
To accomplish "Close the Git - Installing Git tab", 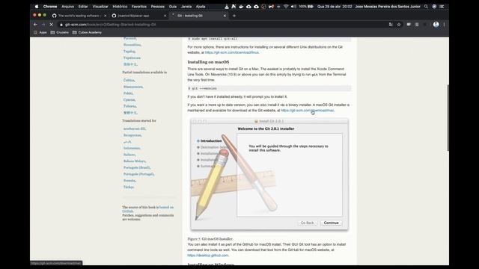I will [x=225, y=16].
